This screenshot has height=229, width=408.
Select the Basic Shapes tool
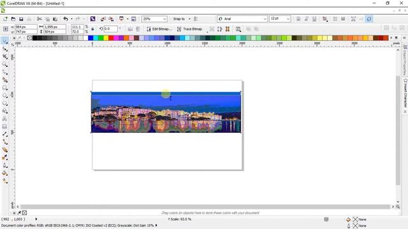(4, 111)
